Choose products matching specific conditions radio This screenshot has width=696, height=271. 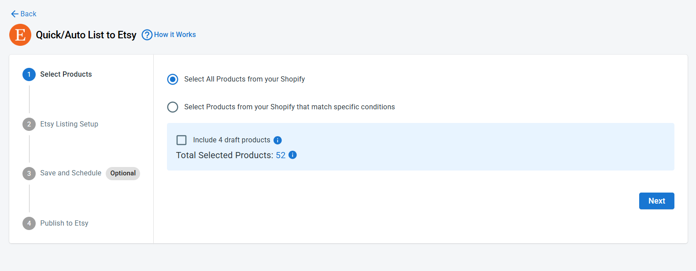pos(173,107)
